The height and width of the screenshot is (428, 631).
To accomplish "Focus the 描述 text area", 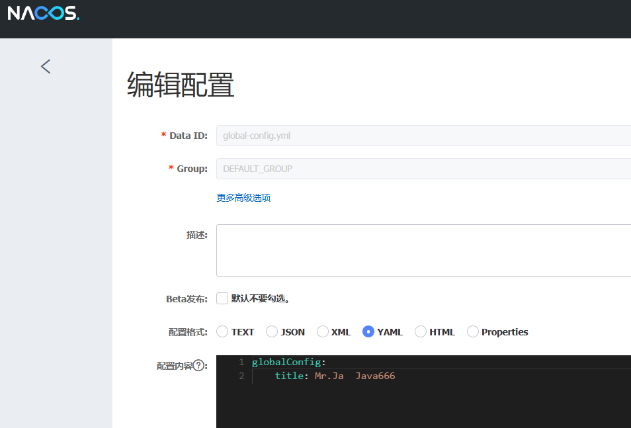I will point(423,251).
